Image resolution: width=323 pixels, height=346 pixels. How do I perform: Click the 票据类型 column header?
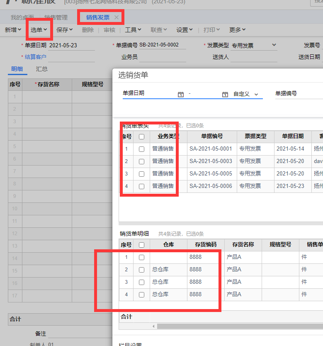pyautogui.click(x=255, y=136)
